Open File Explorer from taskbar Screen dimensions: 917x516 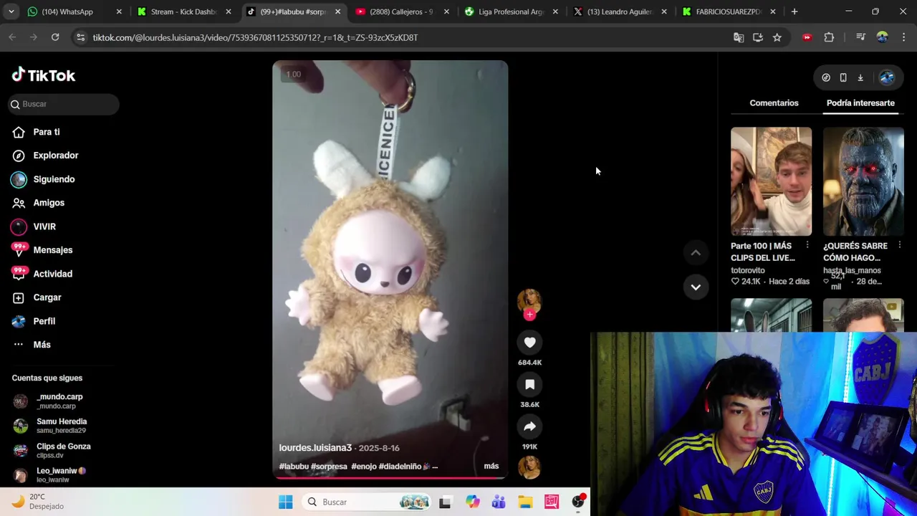[x=525, y=502]
